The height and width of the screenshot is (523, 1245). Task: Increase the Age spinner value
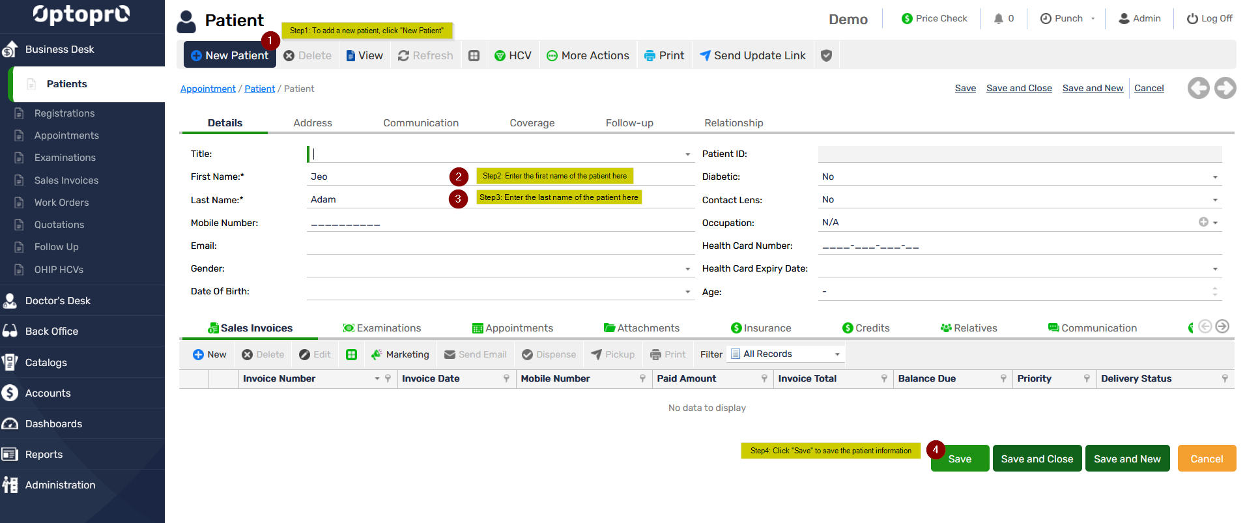[1214, 289]
